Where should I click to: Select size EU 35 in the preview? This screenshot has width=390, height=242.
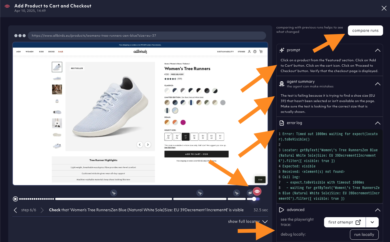click(168, 137)
